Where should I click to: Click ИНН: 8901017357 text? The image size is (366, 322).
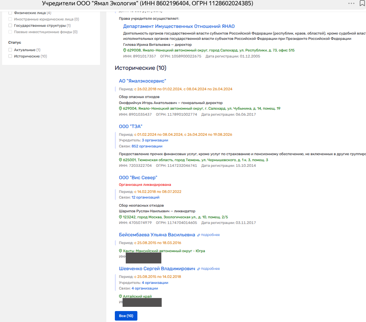point(139,56)
